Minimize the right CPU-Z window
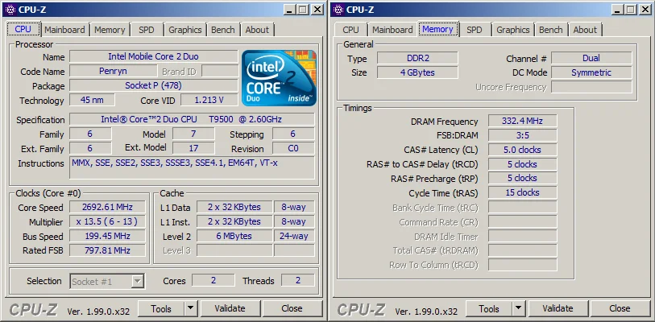Viewport: 655px width, 322px height. click(x=618, y=9)
